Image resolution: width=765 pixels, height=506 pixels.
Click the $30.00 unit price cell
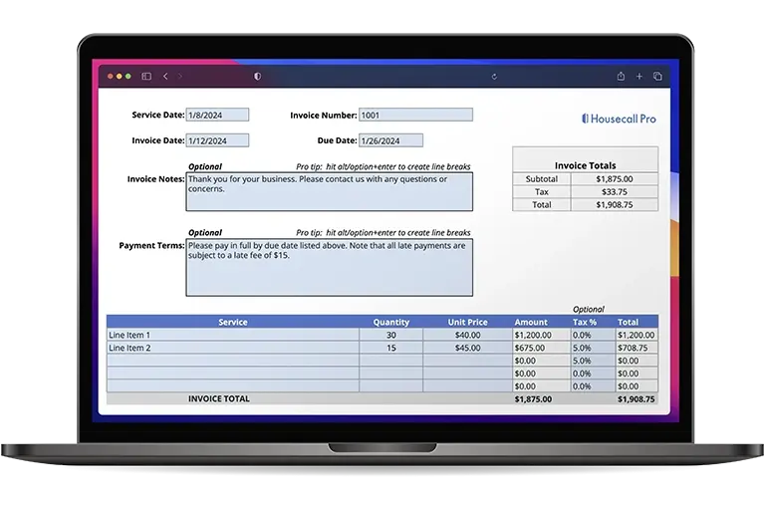point(467,336)
